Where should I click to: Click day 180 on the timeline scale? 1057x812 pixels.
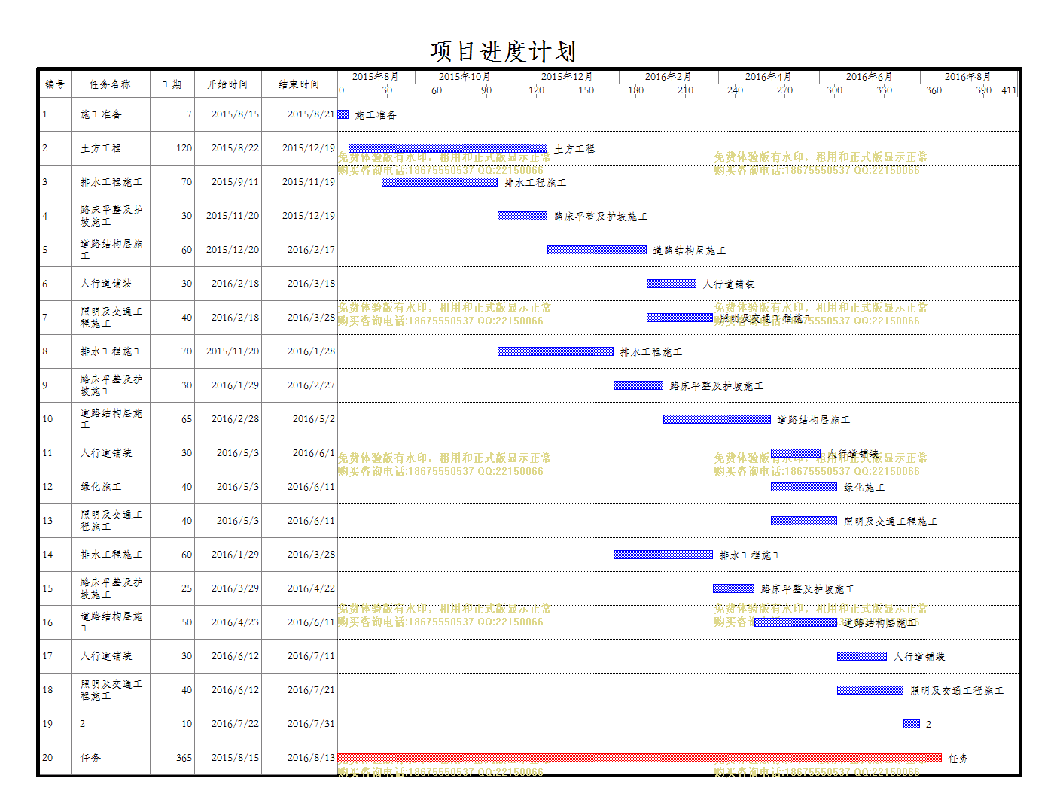tap(635, 90)
